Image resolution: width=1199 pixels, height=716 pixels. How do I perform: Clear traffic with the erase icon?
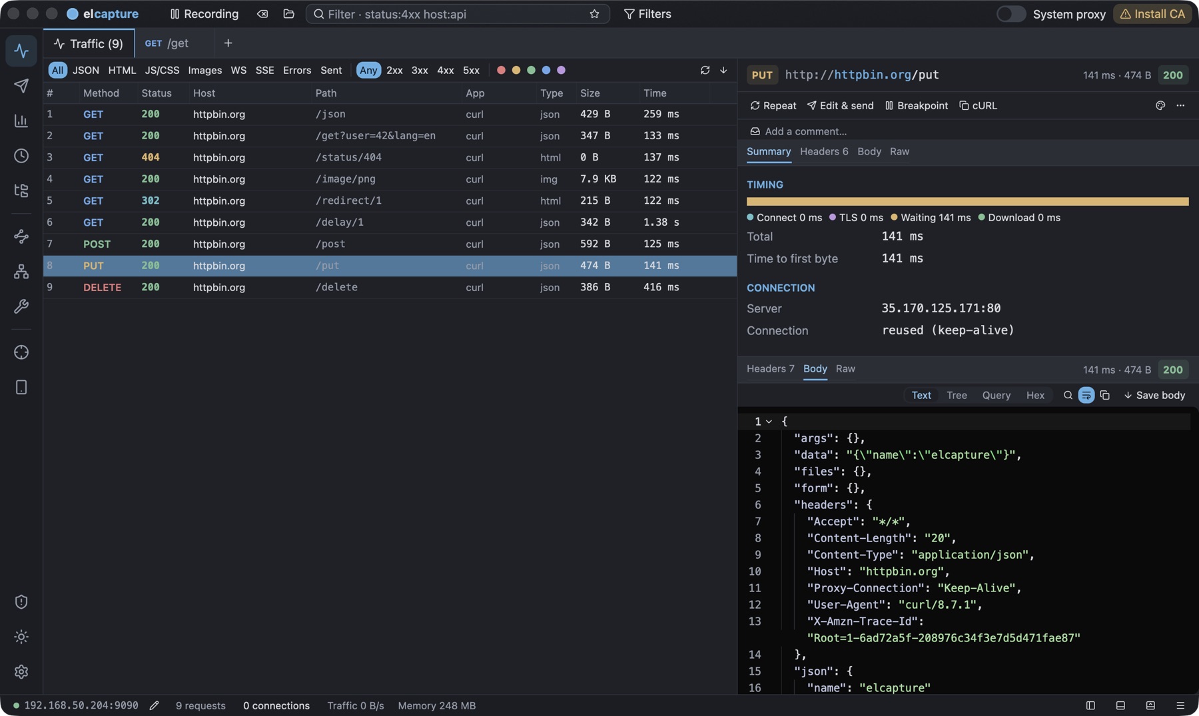[262, 14]
